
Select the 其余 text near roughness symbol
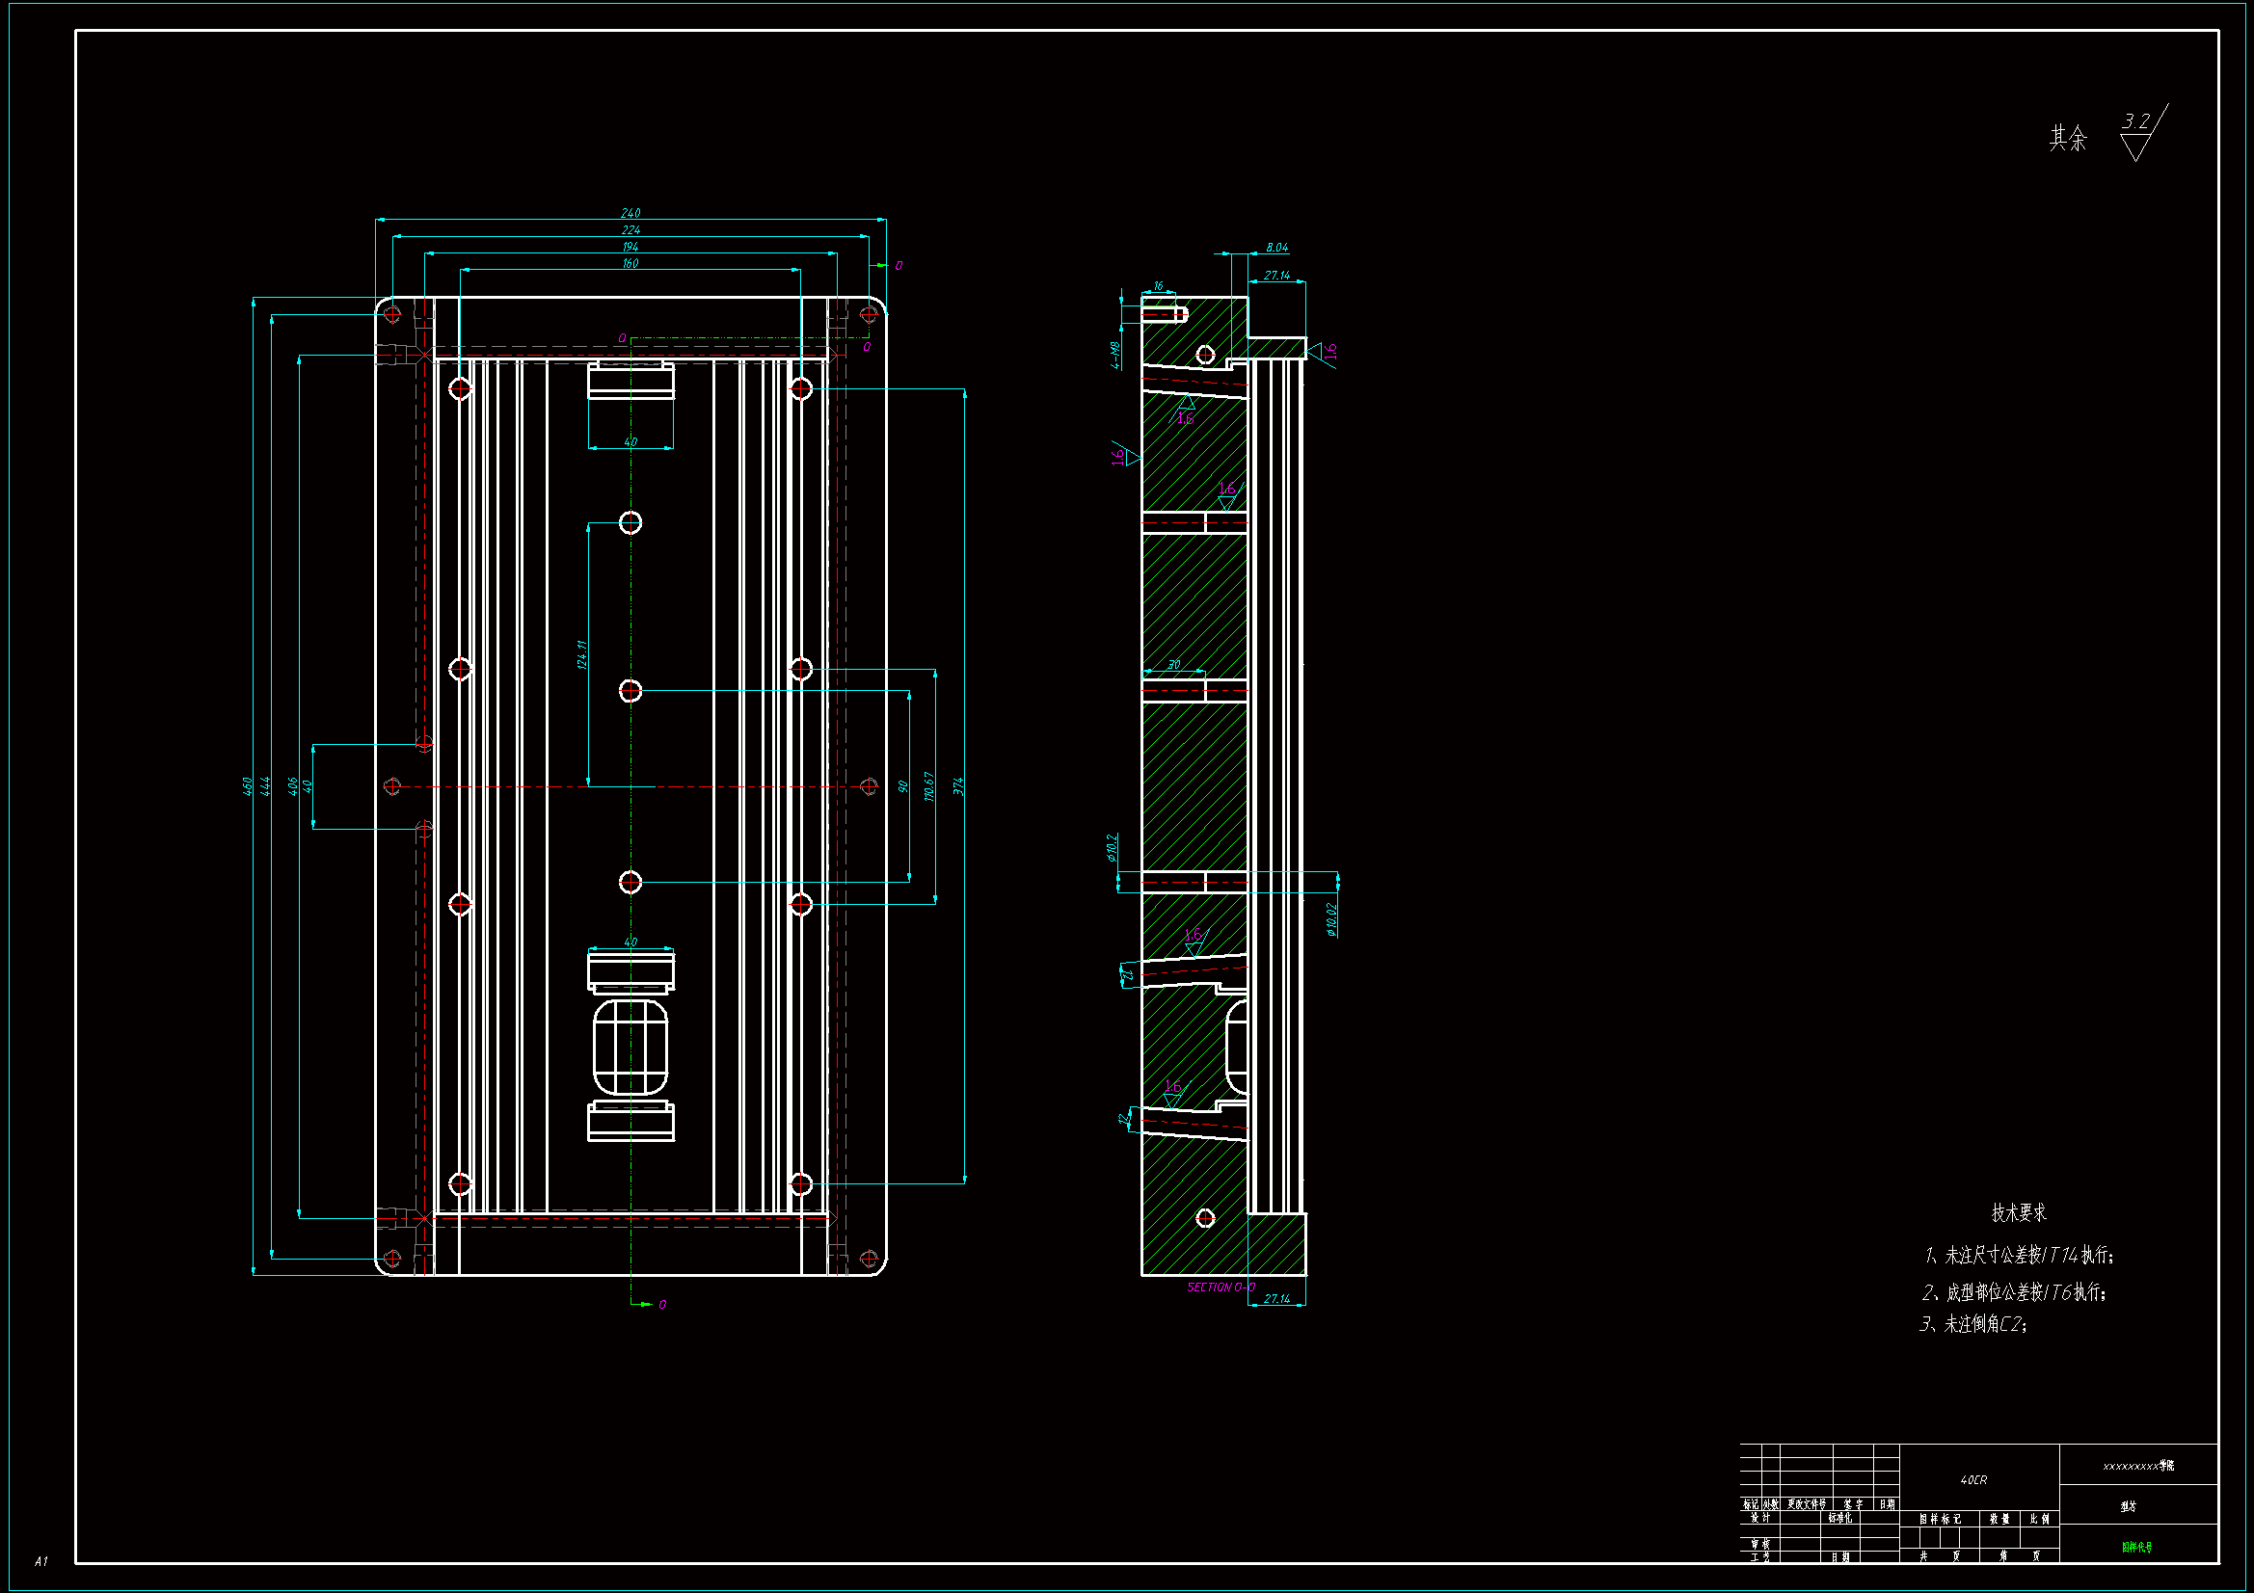[x=2068, y=139]
